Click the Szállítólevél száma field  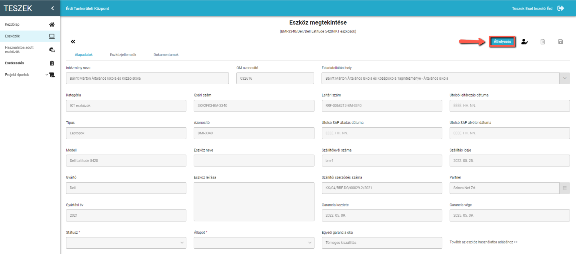(382, 160)
